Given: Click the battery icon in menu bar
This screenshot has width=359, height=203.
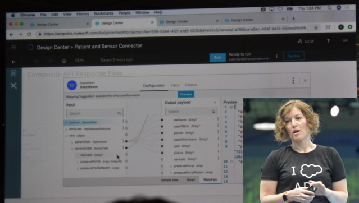Looking at the screenshot, I should point(289,8).
